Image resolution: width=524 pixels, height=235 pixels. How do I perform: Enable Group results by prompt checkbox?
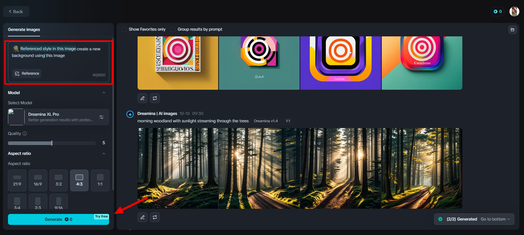(173, 29)
